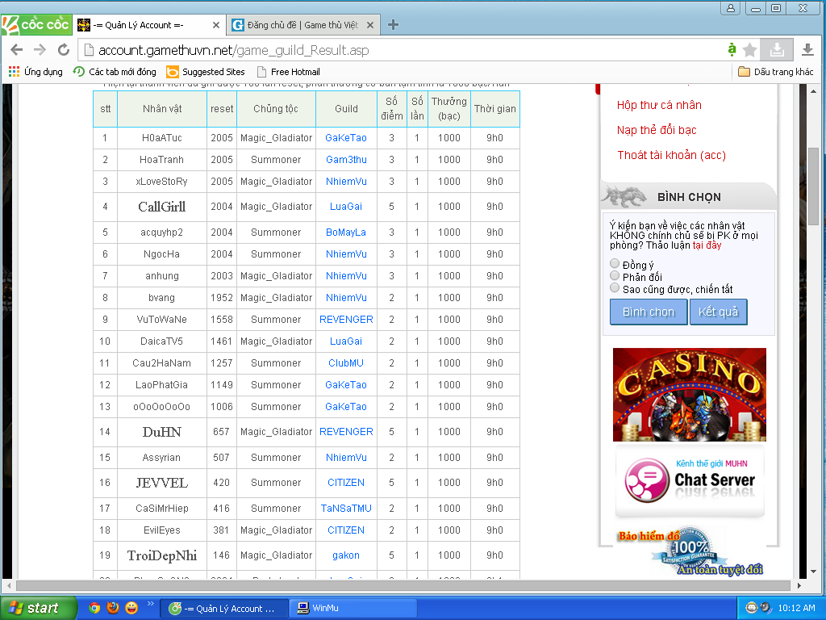Close the Đăng chủ đề tab
This screenshot has height=620, width=826.
coord(370,25)
